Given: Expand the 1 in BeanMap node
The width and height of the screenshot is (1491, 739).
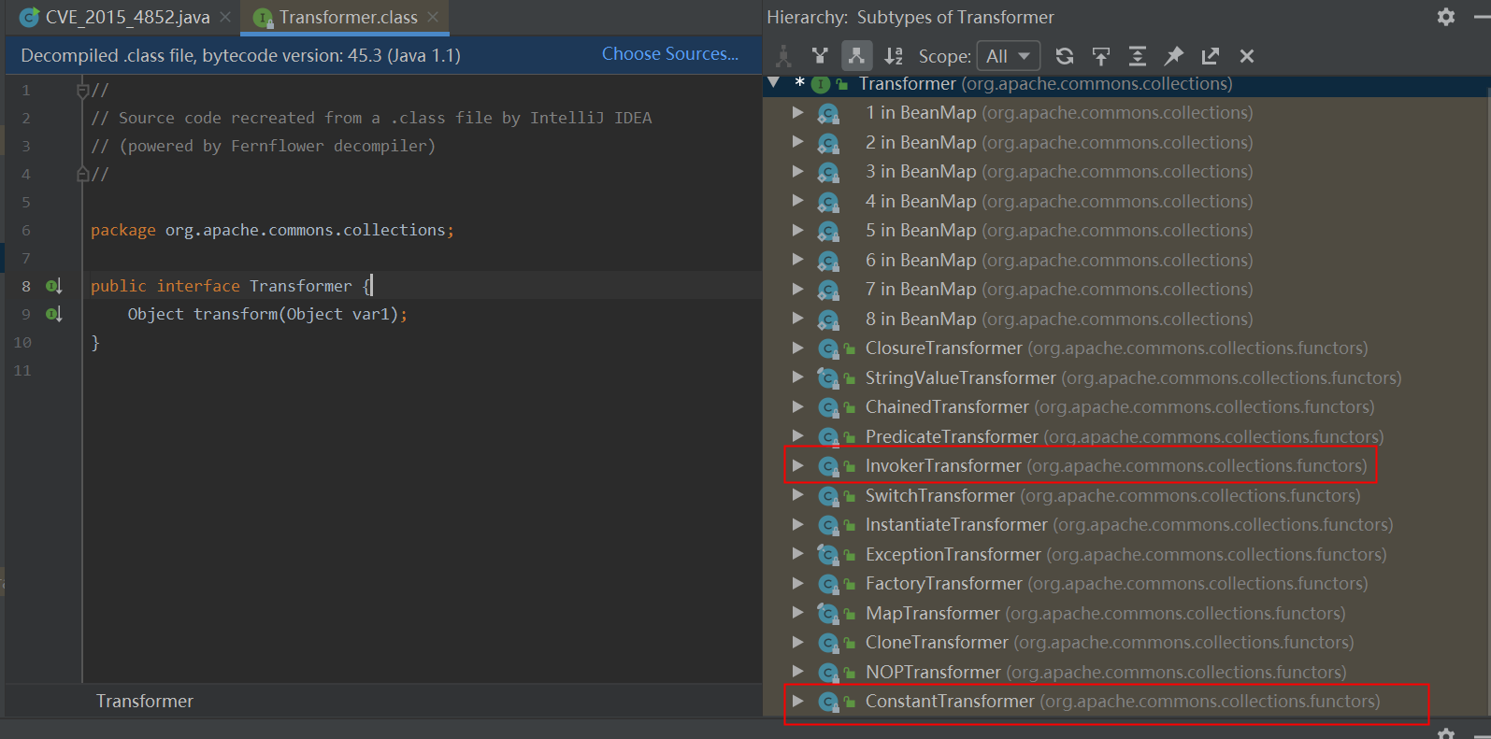Looking at the screenshot, I should [x=797, y=113].
